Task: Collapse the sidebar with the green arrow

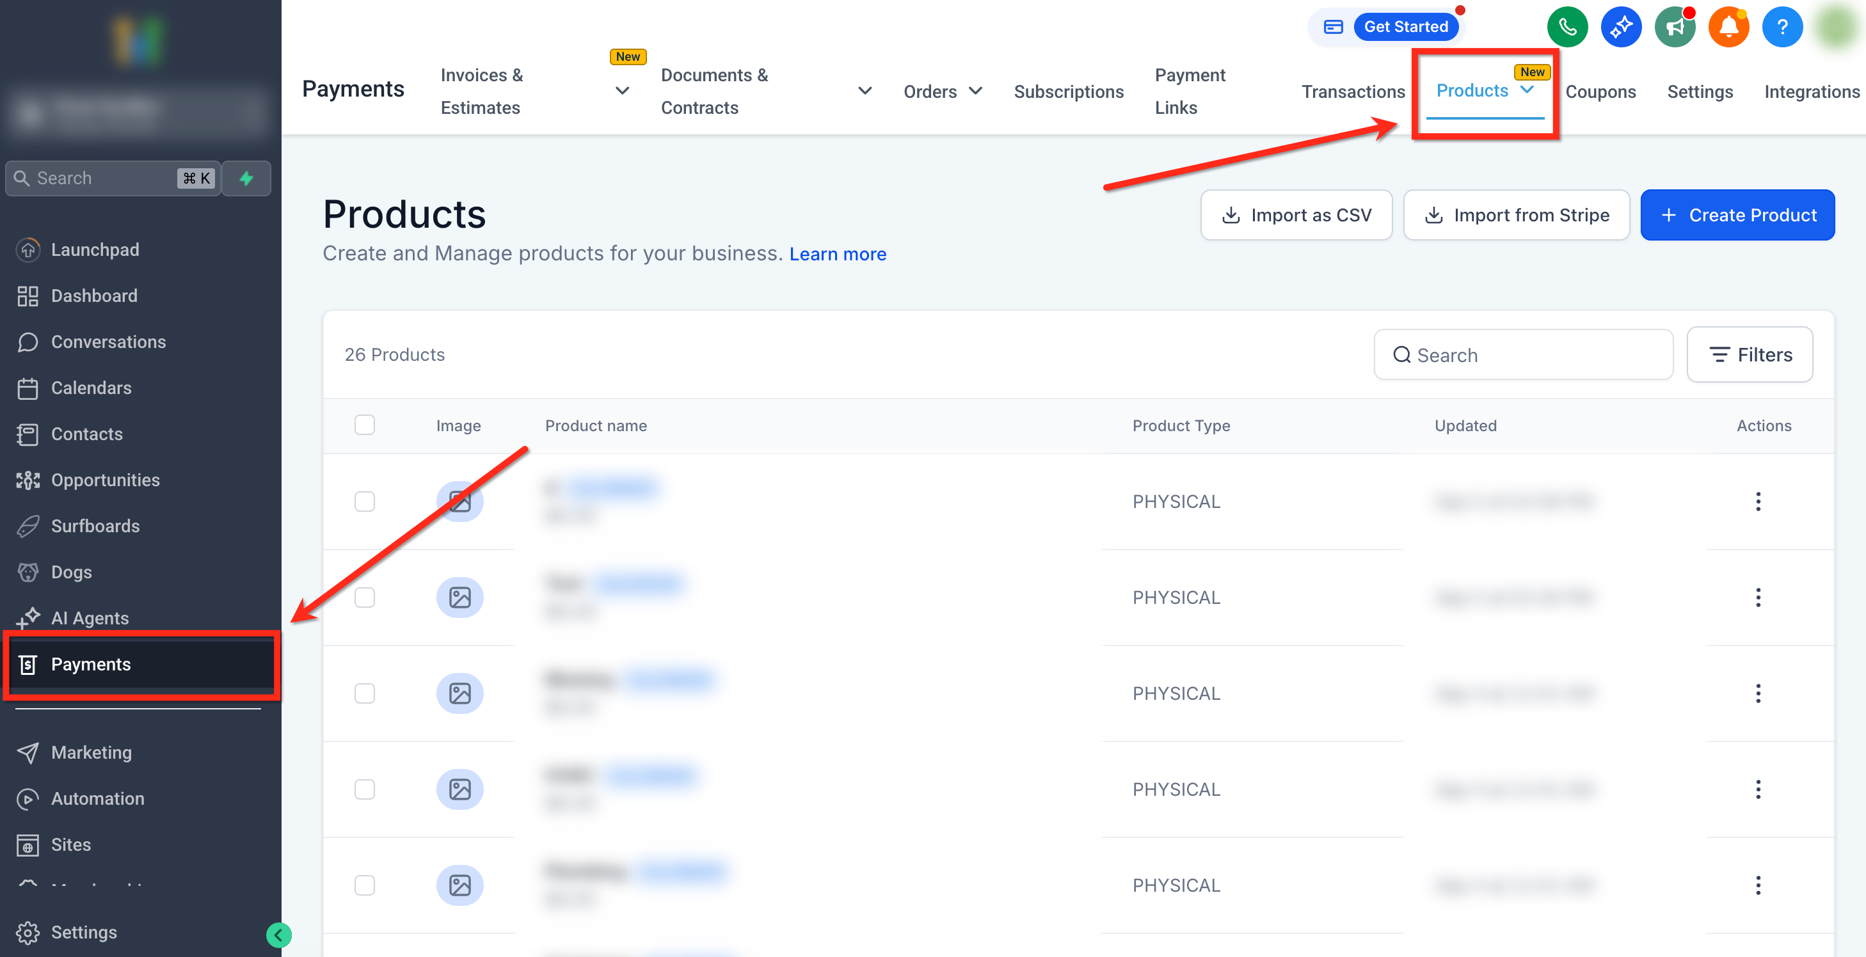Action: [278, 935]
